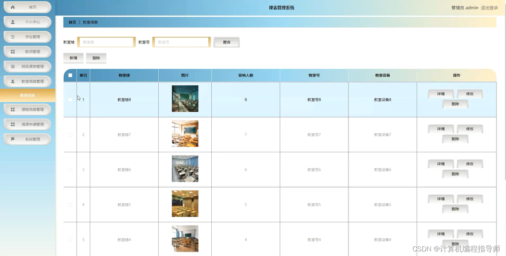Expand the 调课申请管理 menu
This screenshot has width=506, height=256.
click(27, 124)
